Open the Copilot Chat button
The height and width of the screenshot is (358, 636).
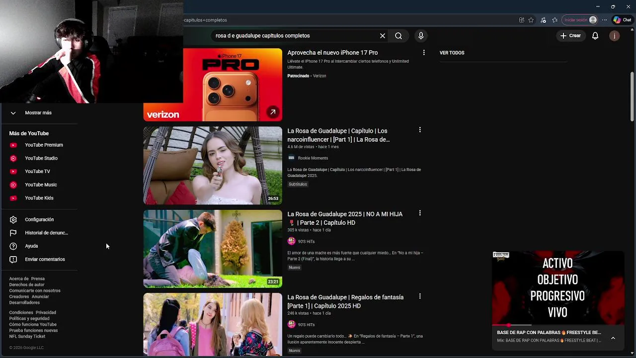(623, 20)
